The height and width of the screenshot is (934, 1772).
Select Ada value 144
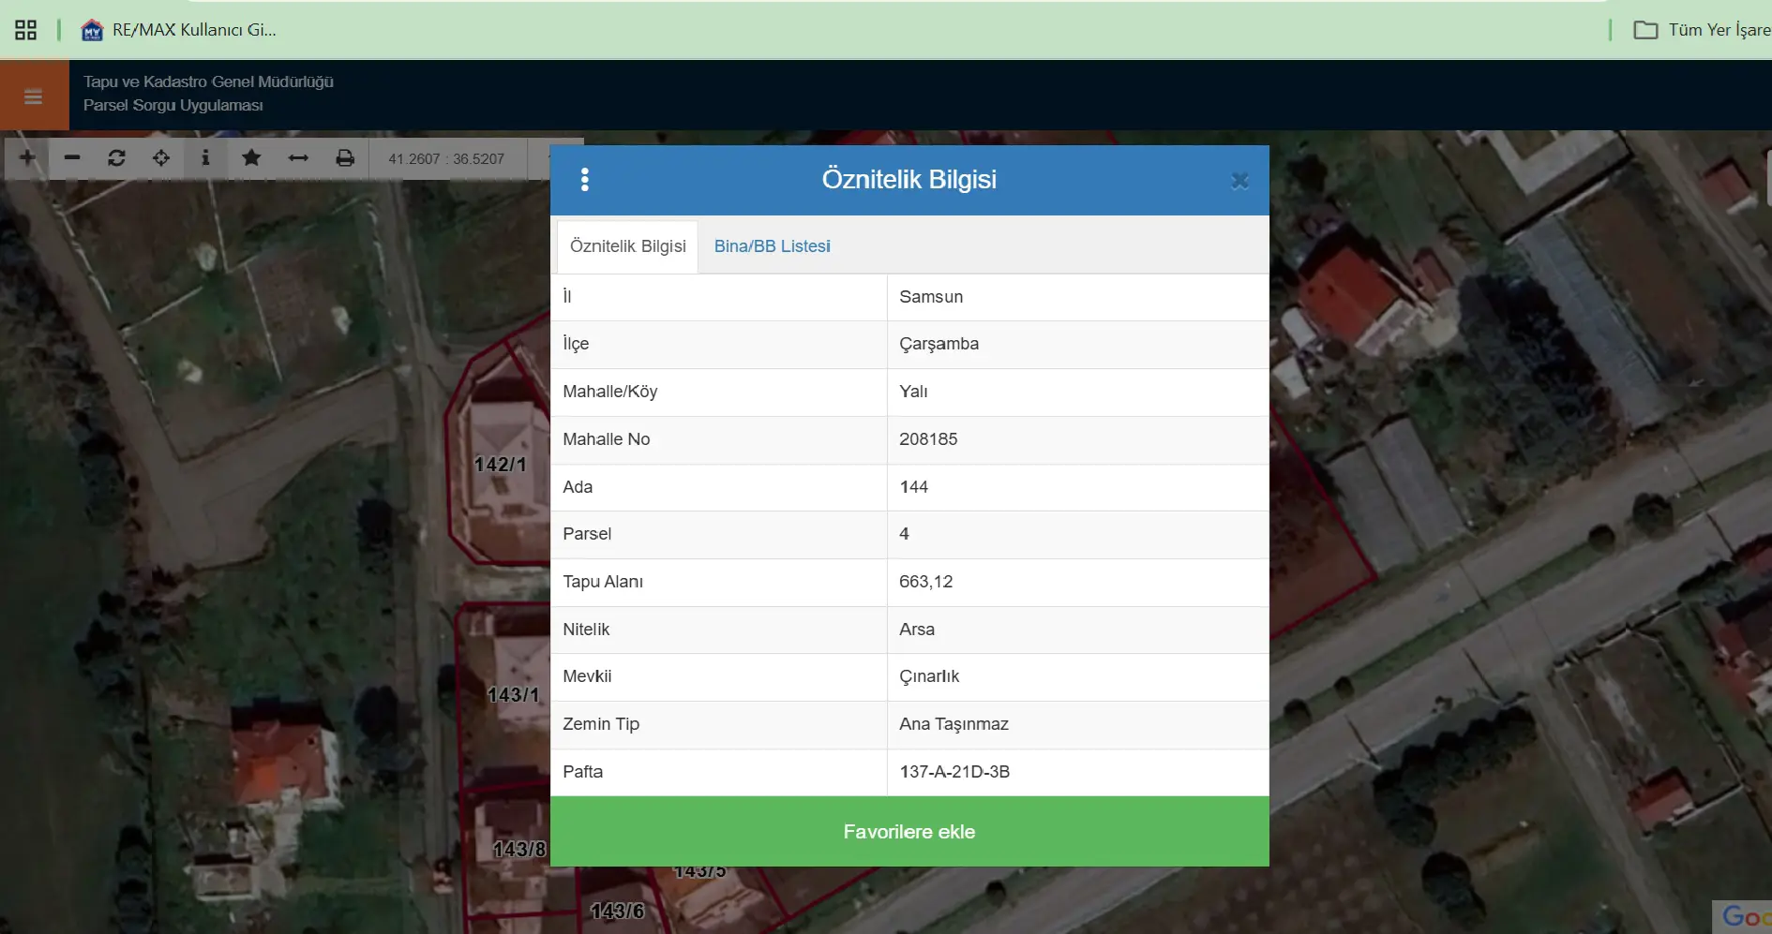click(1077, 487)
